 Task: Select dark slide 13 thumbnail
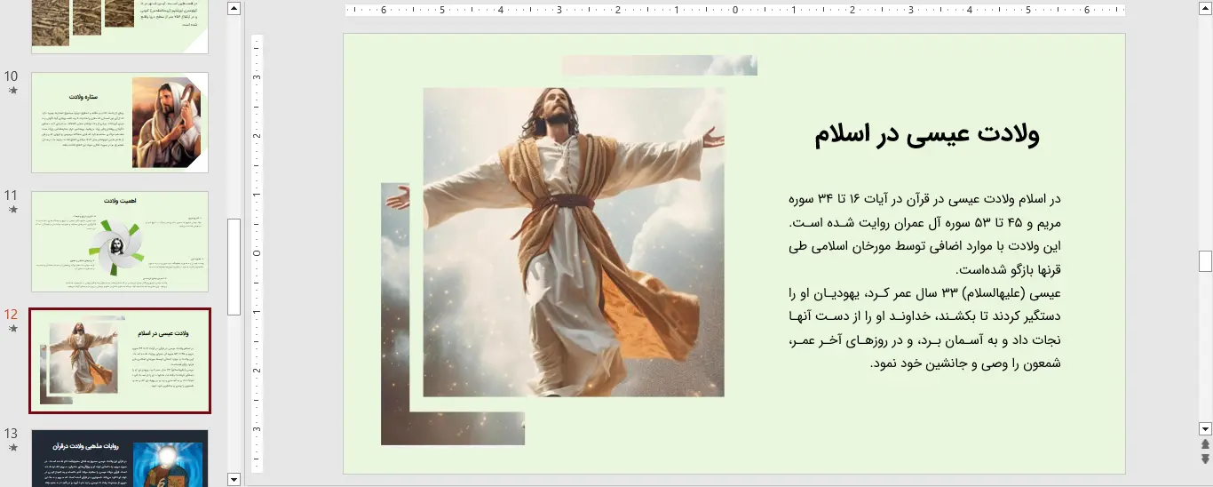(120, 459)
